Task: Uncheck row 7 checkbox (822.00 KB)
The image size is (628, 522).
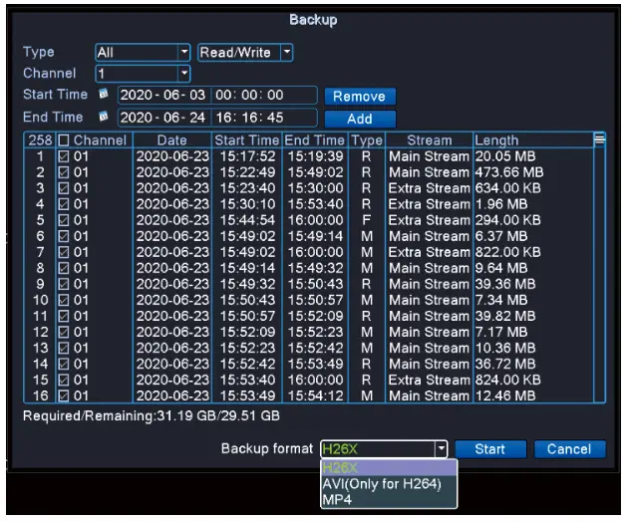Action: pos(64,252)
